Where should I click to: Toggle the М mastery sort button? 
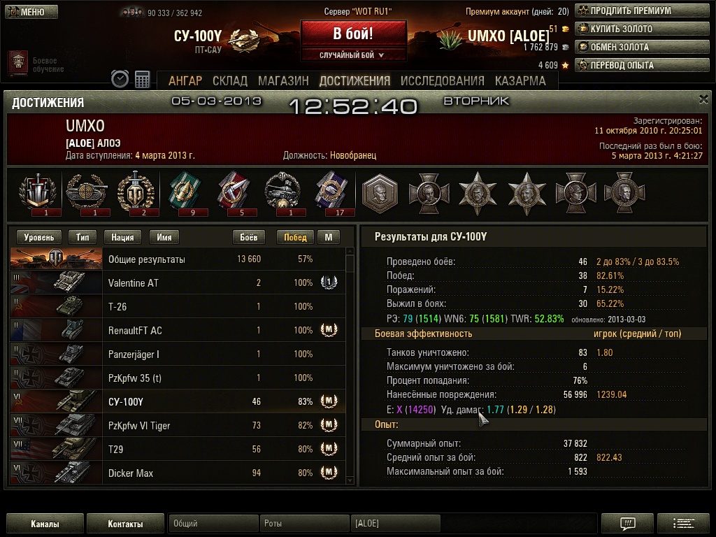329,237
